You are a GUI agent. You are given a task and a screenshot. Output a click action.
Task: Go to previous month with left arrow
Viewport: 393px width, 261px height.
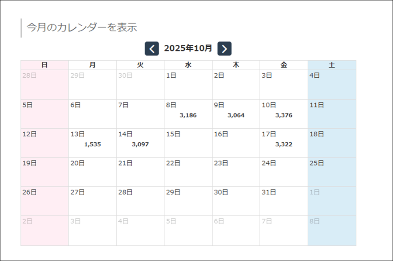click(x=152, y=49)
